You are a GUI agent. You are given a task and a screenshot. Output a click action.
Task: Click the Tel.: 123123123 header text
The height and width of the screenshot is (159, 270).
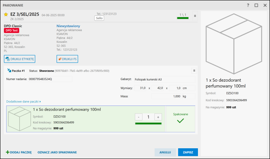point(106,14)
